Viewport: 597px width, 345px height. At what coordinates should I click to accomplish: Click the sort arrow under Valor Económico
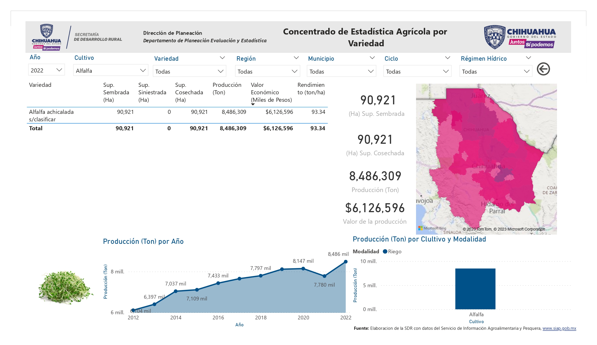pos(253,104)
